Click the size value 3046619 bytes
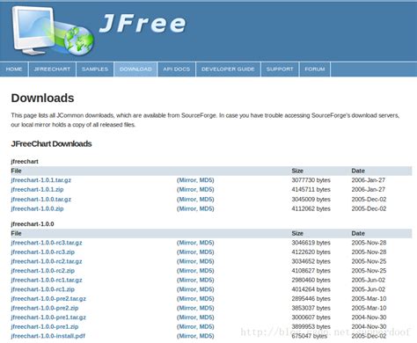The image size is (417, 343). (311, 243)
